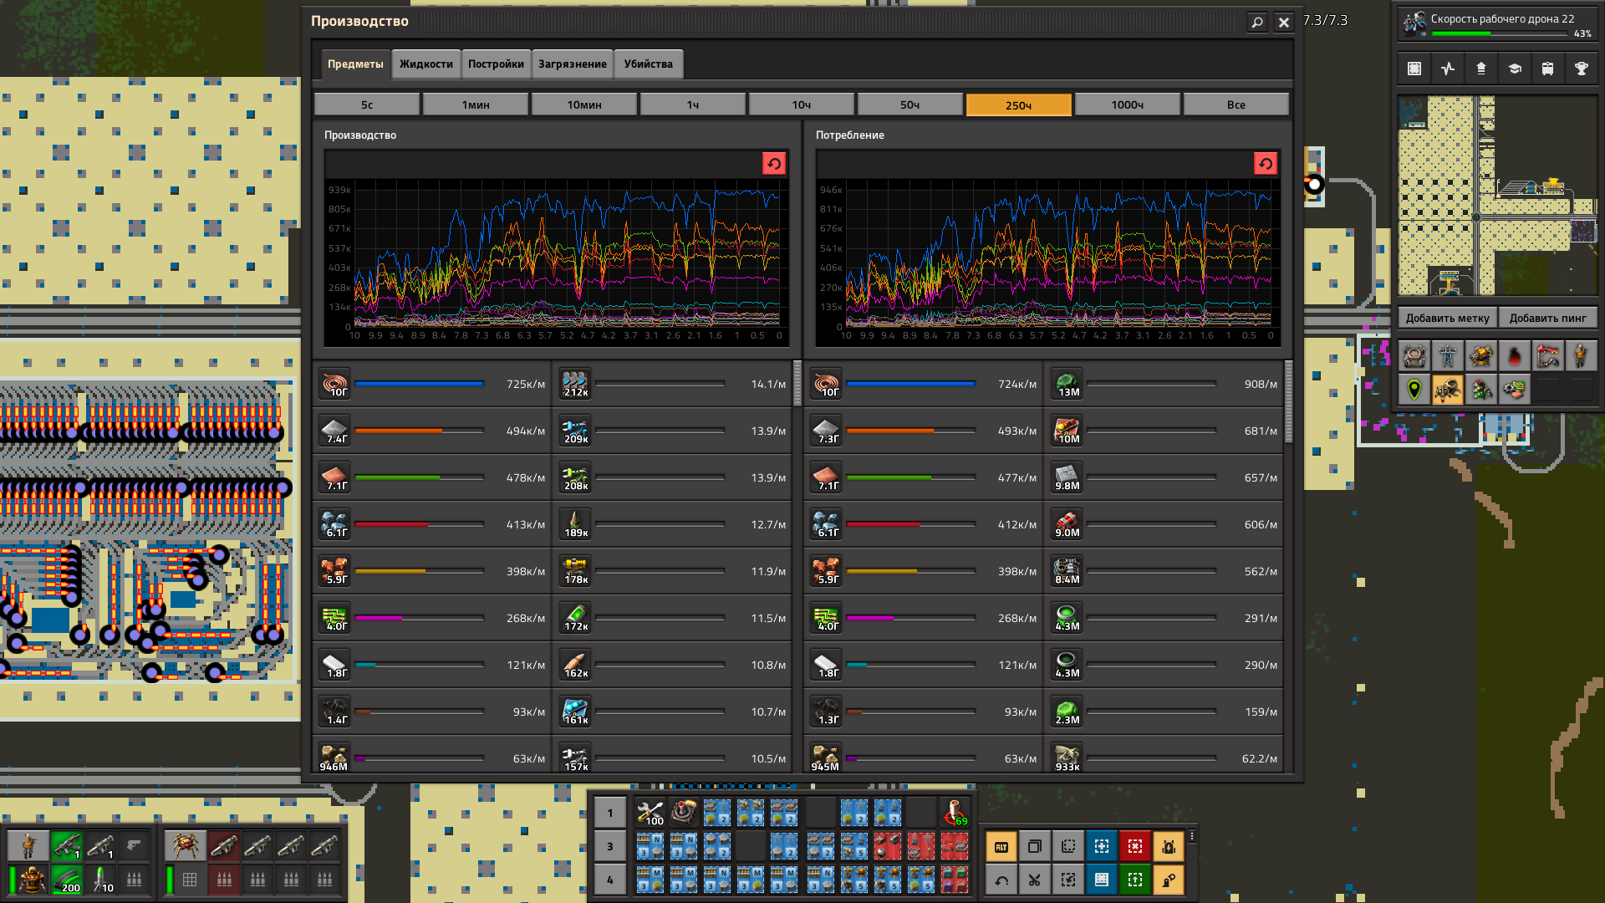Viewport: 1605px width, 903px height.
Task: Click the Скорость рабочего дрона research icon
Action: tap(1414, 23)
